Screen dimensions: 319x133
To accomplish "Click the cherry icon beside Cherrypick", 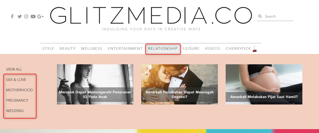I will tap(255, 49).
